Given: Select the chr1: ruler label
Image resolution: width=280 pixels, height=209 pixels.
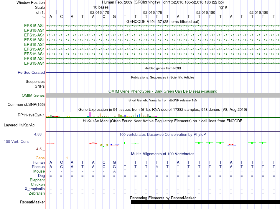Looking at the screenshot, I should [40, 12].
